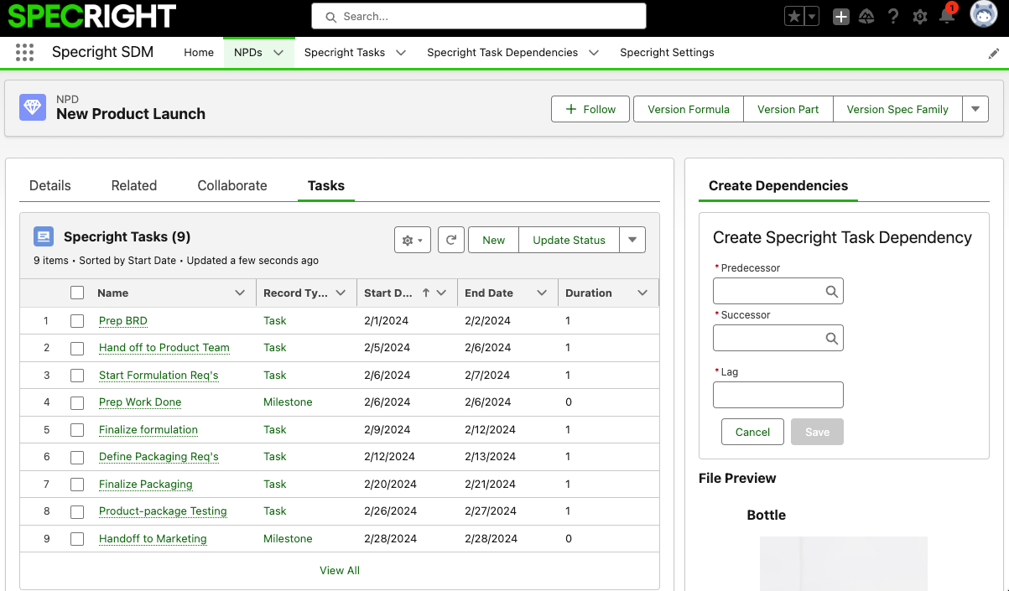Viewport: 1009px width, 591px height.
Task: Check the Prep BRD row checkbox
Action: click(77, 321)
